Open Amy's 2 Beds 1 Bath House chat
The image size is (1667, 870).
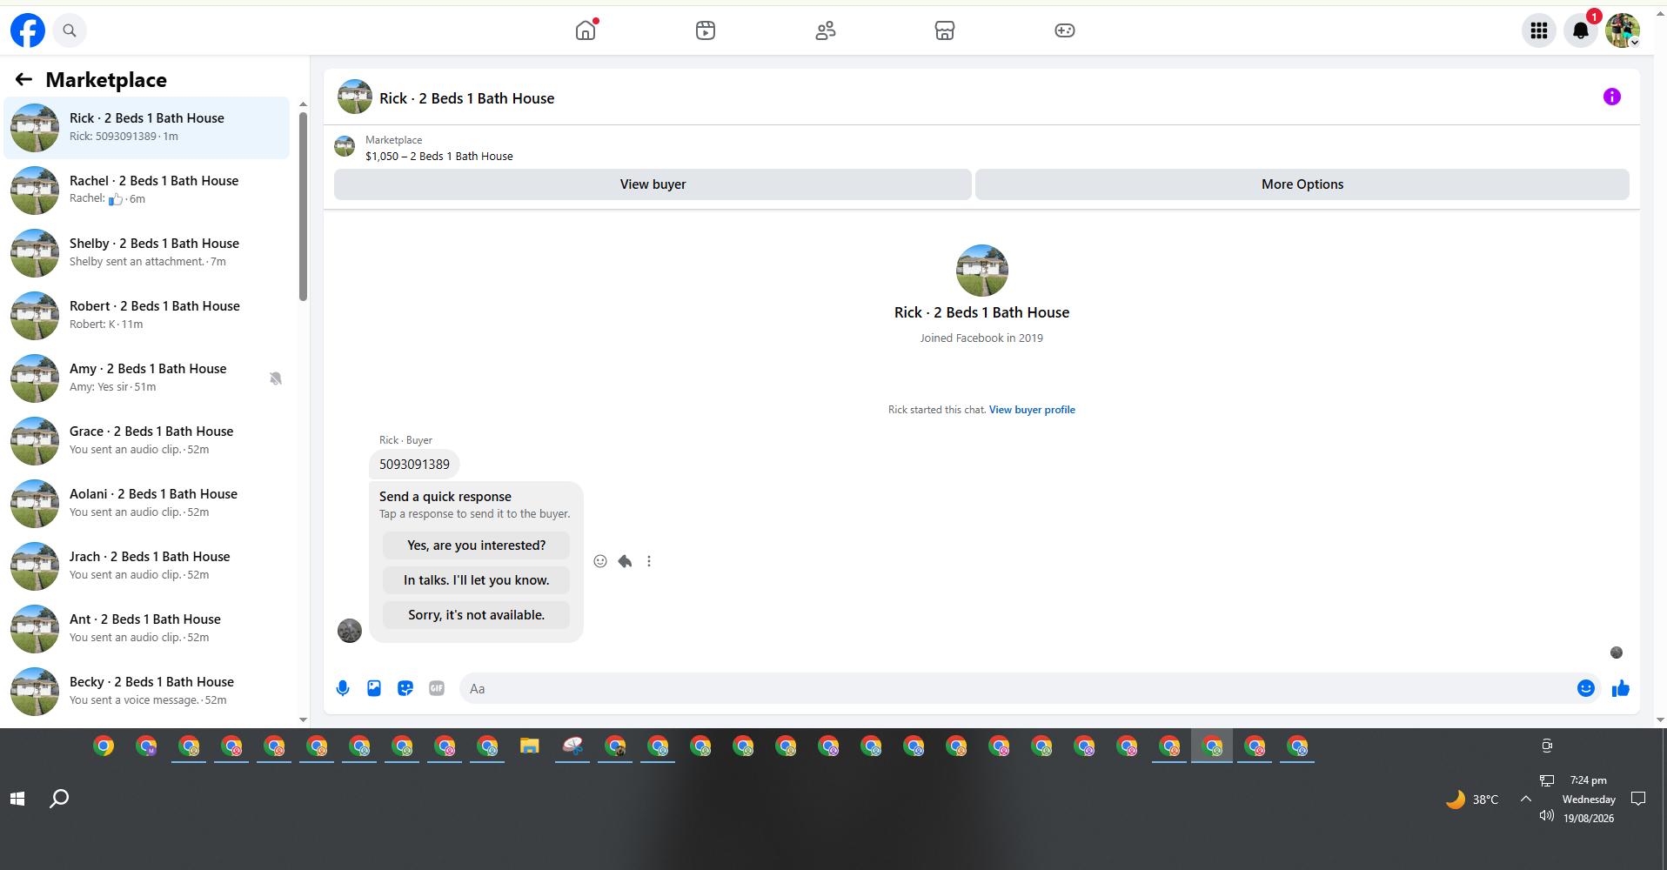pyautogui.click(x=147, y=378)
